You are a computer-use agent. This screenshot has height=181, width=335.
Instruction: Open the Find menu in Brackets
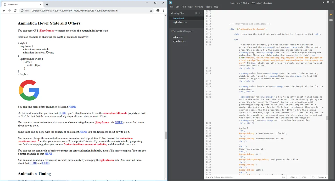pos(183,7)
